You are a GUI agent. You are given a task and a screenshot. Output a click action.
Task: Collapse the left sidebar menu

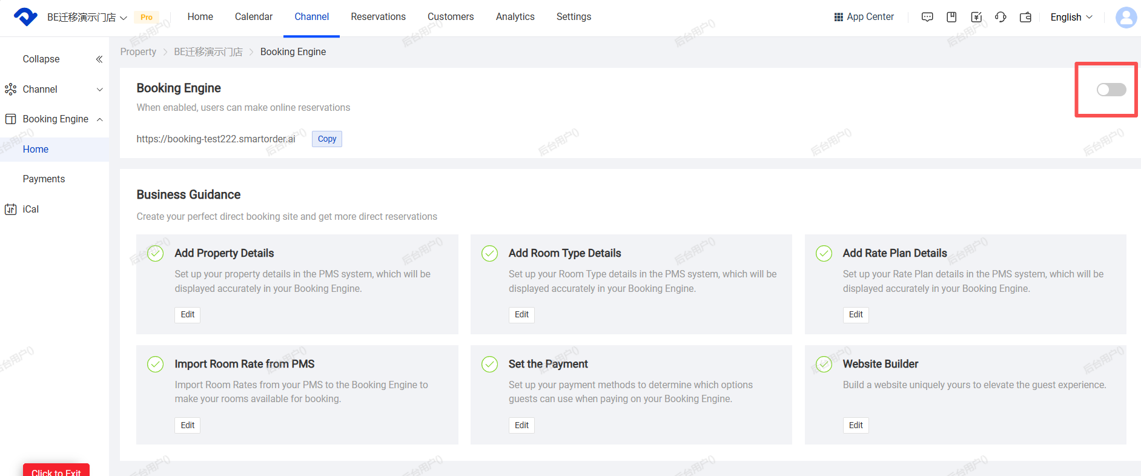[99, 59]
